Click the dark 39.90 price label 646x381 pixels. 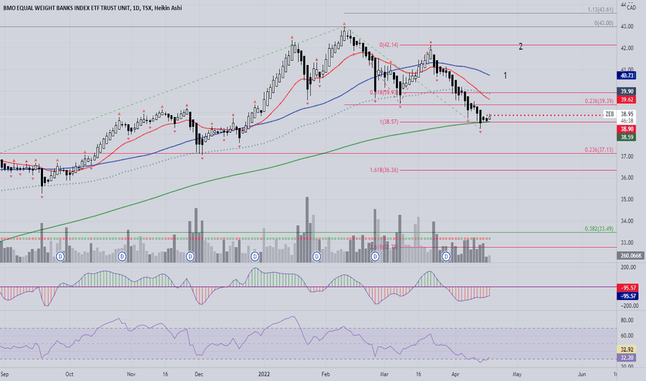click(x=627, y=91)
